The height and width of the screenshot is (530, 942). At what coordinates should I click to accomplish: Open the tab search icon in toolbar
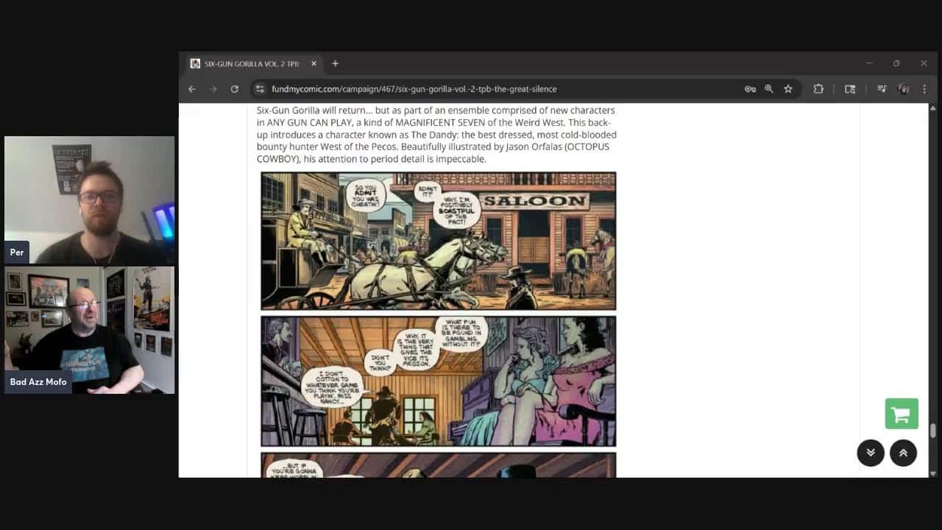[850, 89]
